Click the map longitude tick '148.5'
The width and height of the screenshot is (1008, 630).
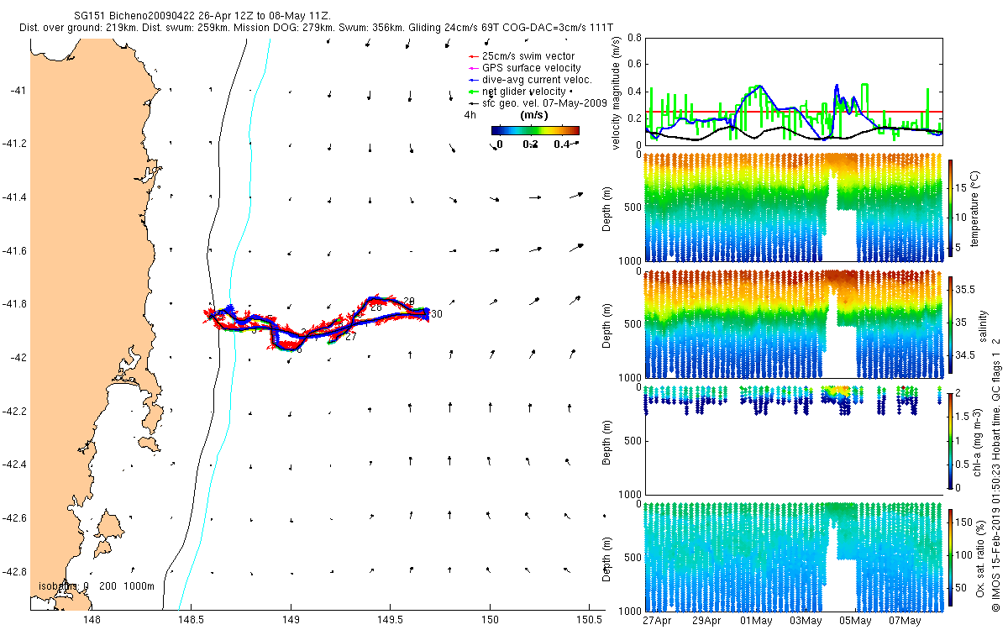192,621
